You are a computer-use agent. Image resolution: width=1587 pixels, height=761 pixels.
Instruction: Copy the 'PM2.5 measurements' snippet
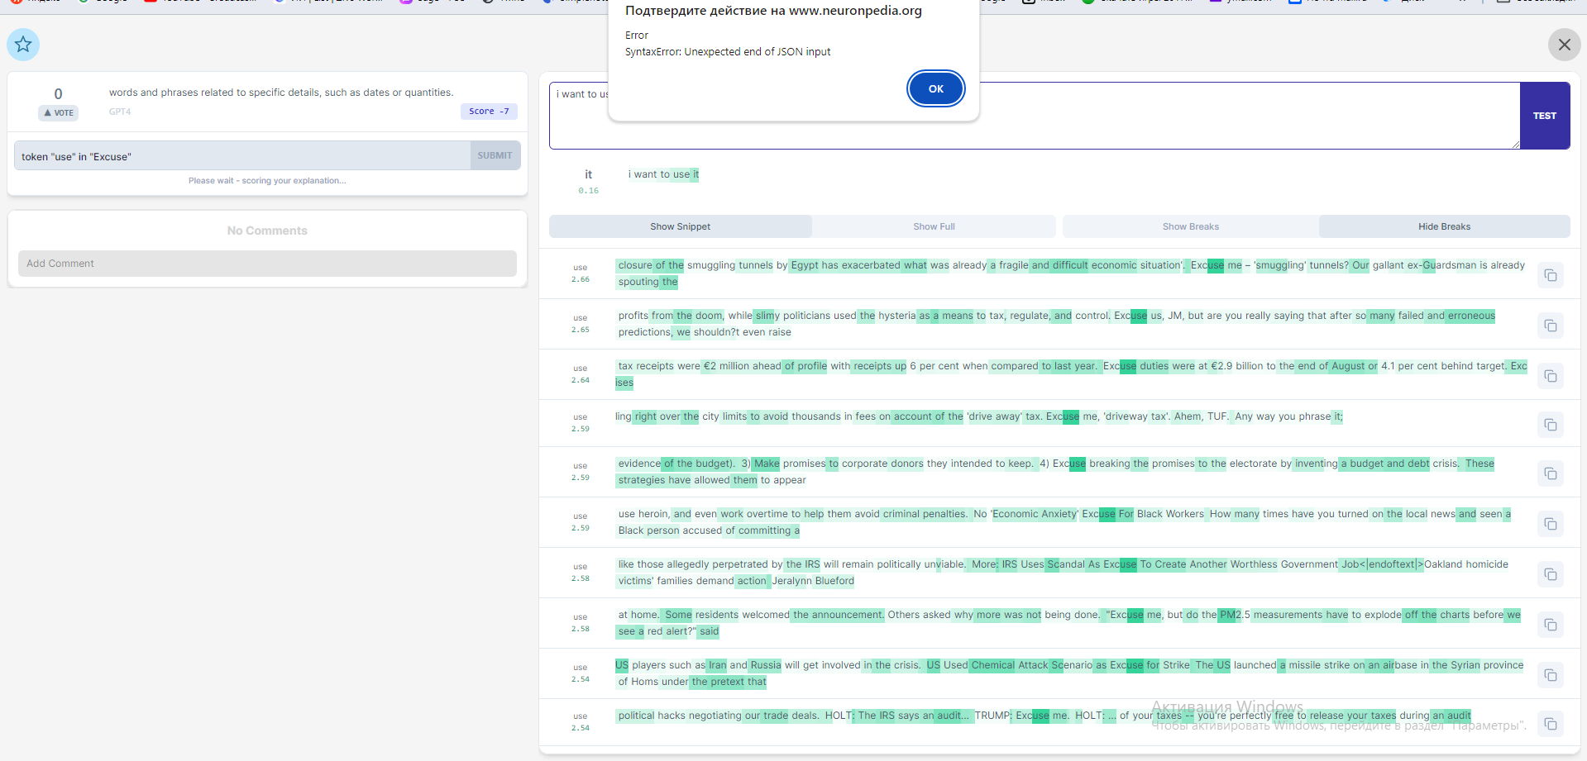1551,625
